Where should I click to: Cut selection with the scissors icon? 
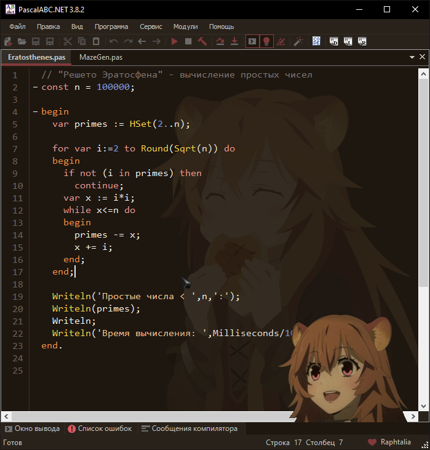coord(68,42)
